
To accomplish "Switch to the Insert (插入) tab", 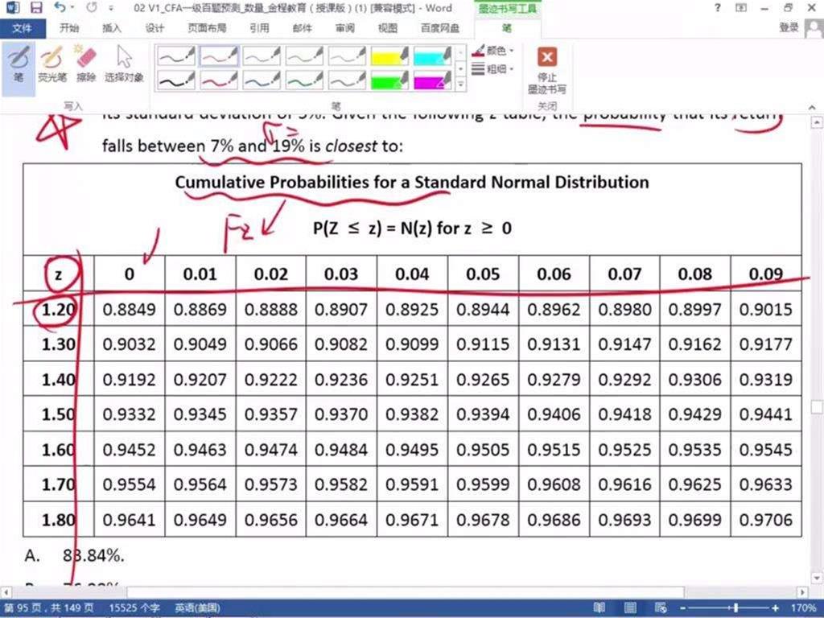I will (x=111, y=28).
